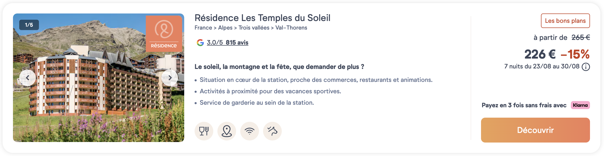Open the Résidence Les Temples du Soleil title
The height and width of the screenshot is (156, 604).
(x=263, y=18)
